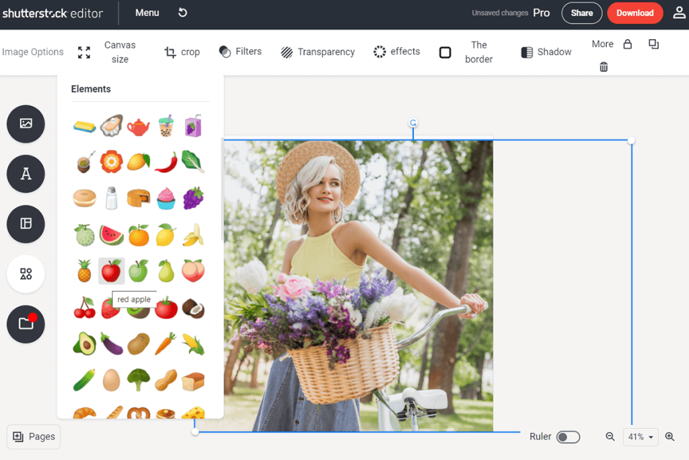
Task: Click the undo arrow
Action: (182, 12)
